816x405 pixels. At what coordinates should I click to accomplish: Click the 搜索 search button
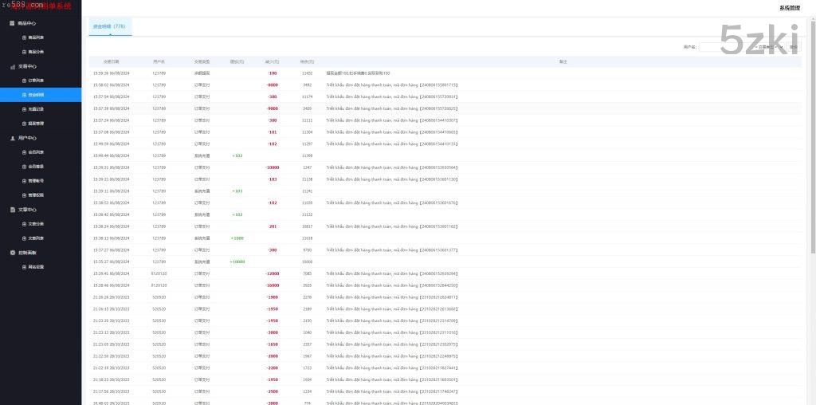[794, 47]
